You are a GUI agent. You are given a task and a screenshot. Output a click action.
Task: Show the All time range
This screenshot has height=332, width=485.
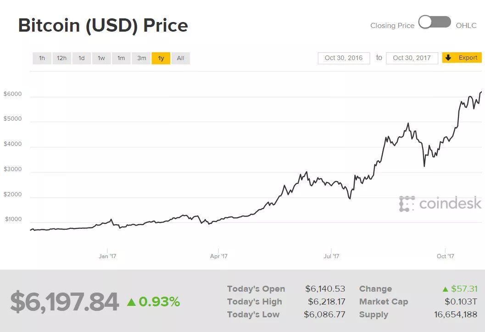[x=180, y=58]
